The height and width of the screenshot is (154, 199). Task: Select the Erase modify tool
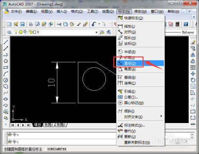tap(193, 42)
